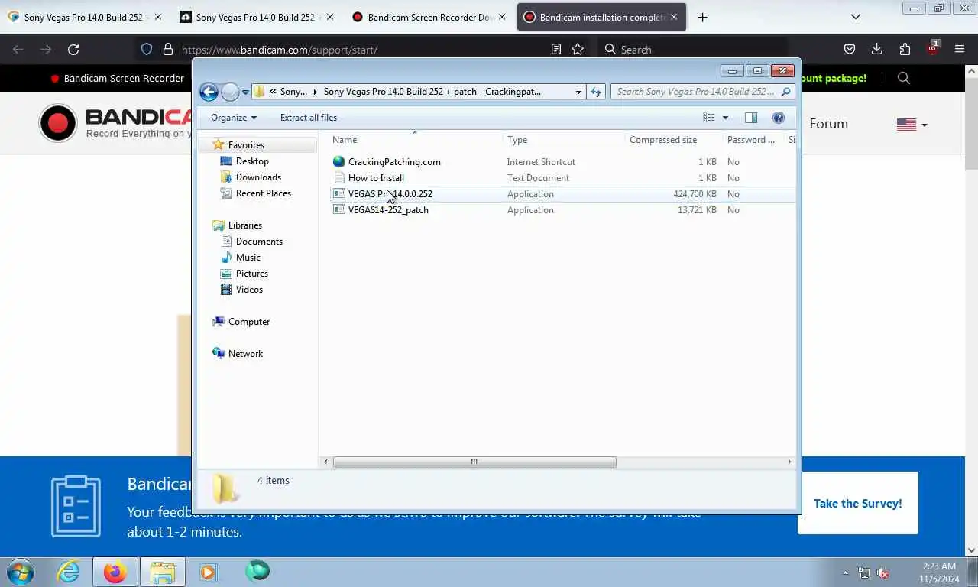
Task: Select Downloads in the navigation pane
Action: [258, 177]
